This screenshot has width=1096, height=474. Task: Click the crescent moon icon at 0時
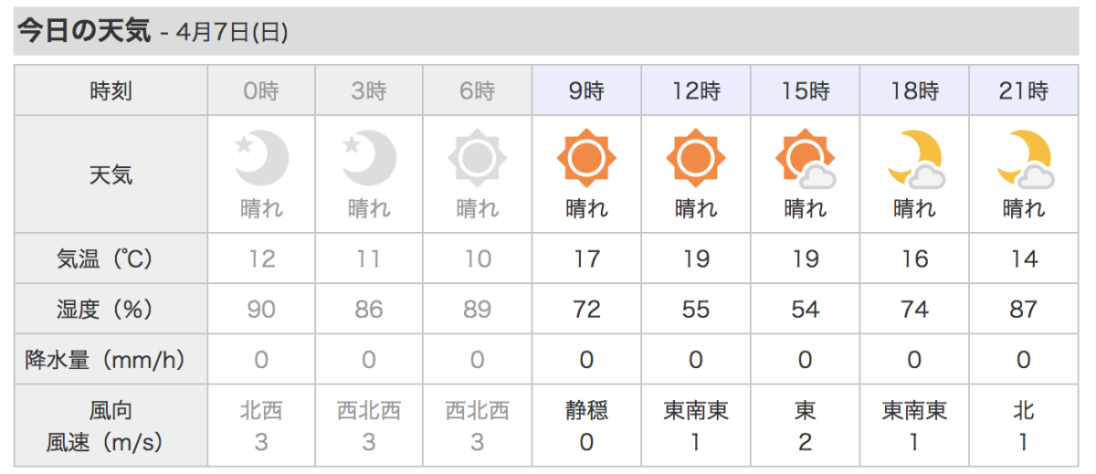click(x=262, y=159)
